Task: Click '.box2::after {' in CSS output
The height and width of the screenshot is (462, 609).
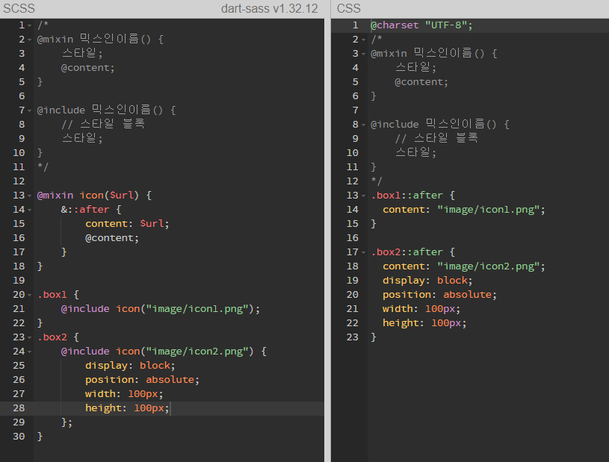Action: click(412, 252)
